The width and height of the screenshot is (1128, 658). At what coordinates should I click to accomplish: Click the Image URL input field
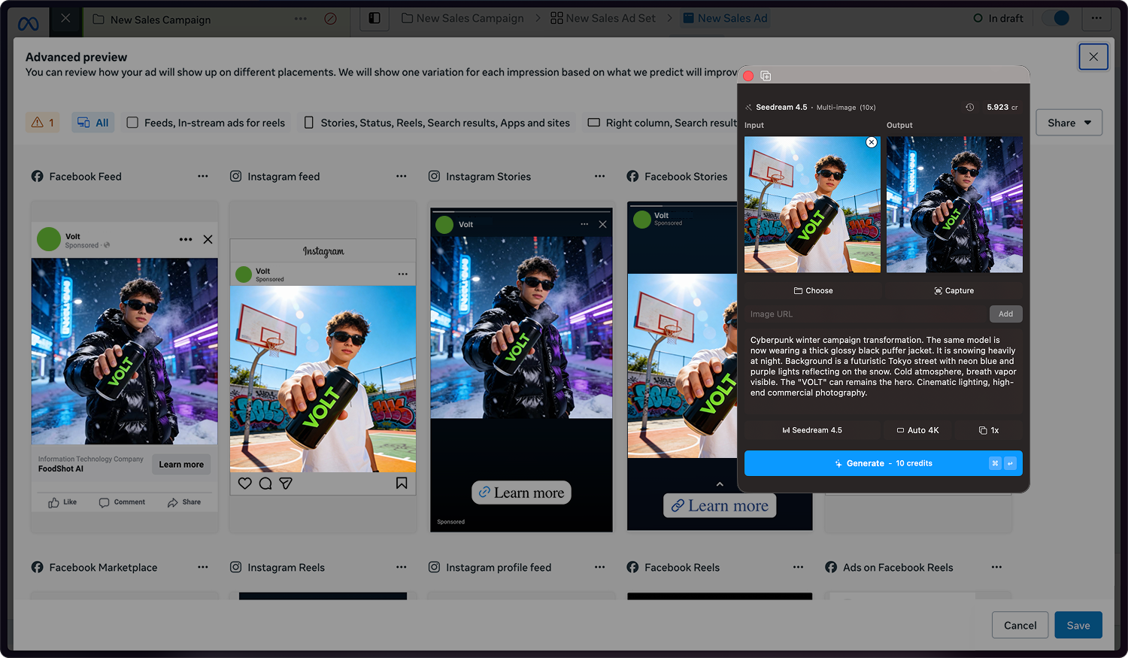[857, 314]
